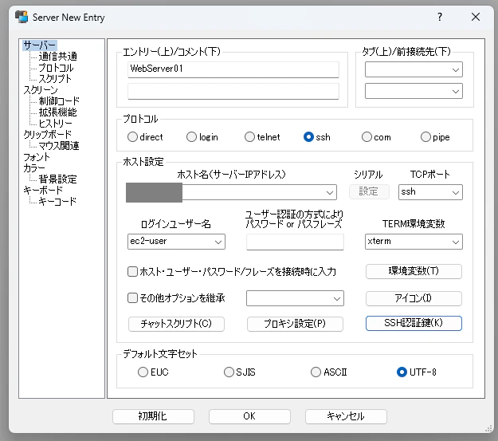Screen dimensions: 498x441
Task: Select キーボード category in tree
Action: coord(43,190)
